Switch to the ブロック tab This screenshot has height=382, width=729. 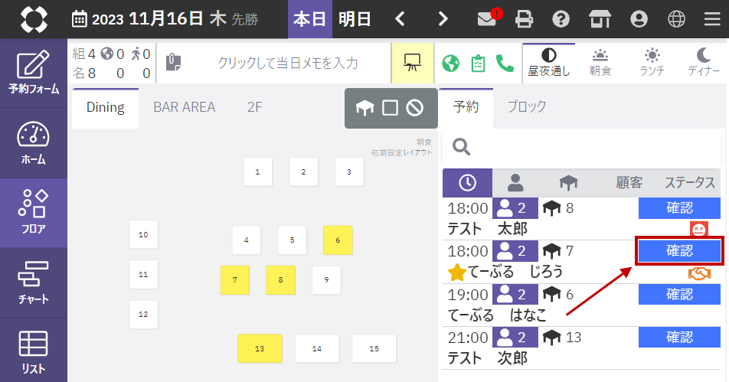[x=527, y=107]
